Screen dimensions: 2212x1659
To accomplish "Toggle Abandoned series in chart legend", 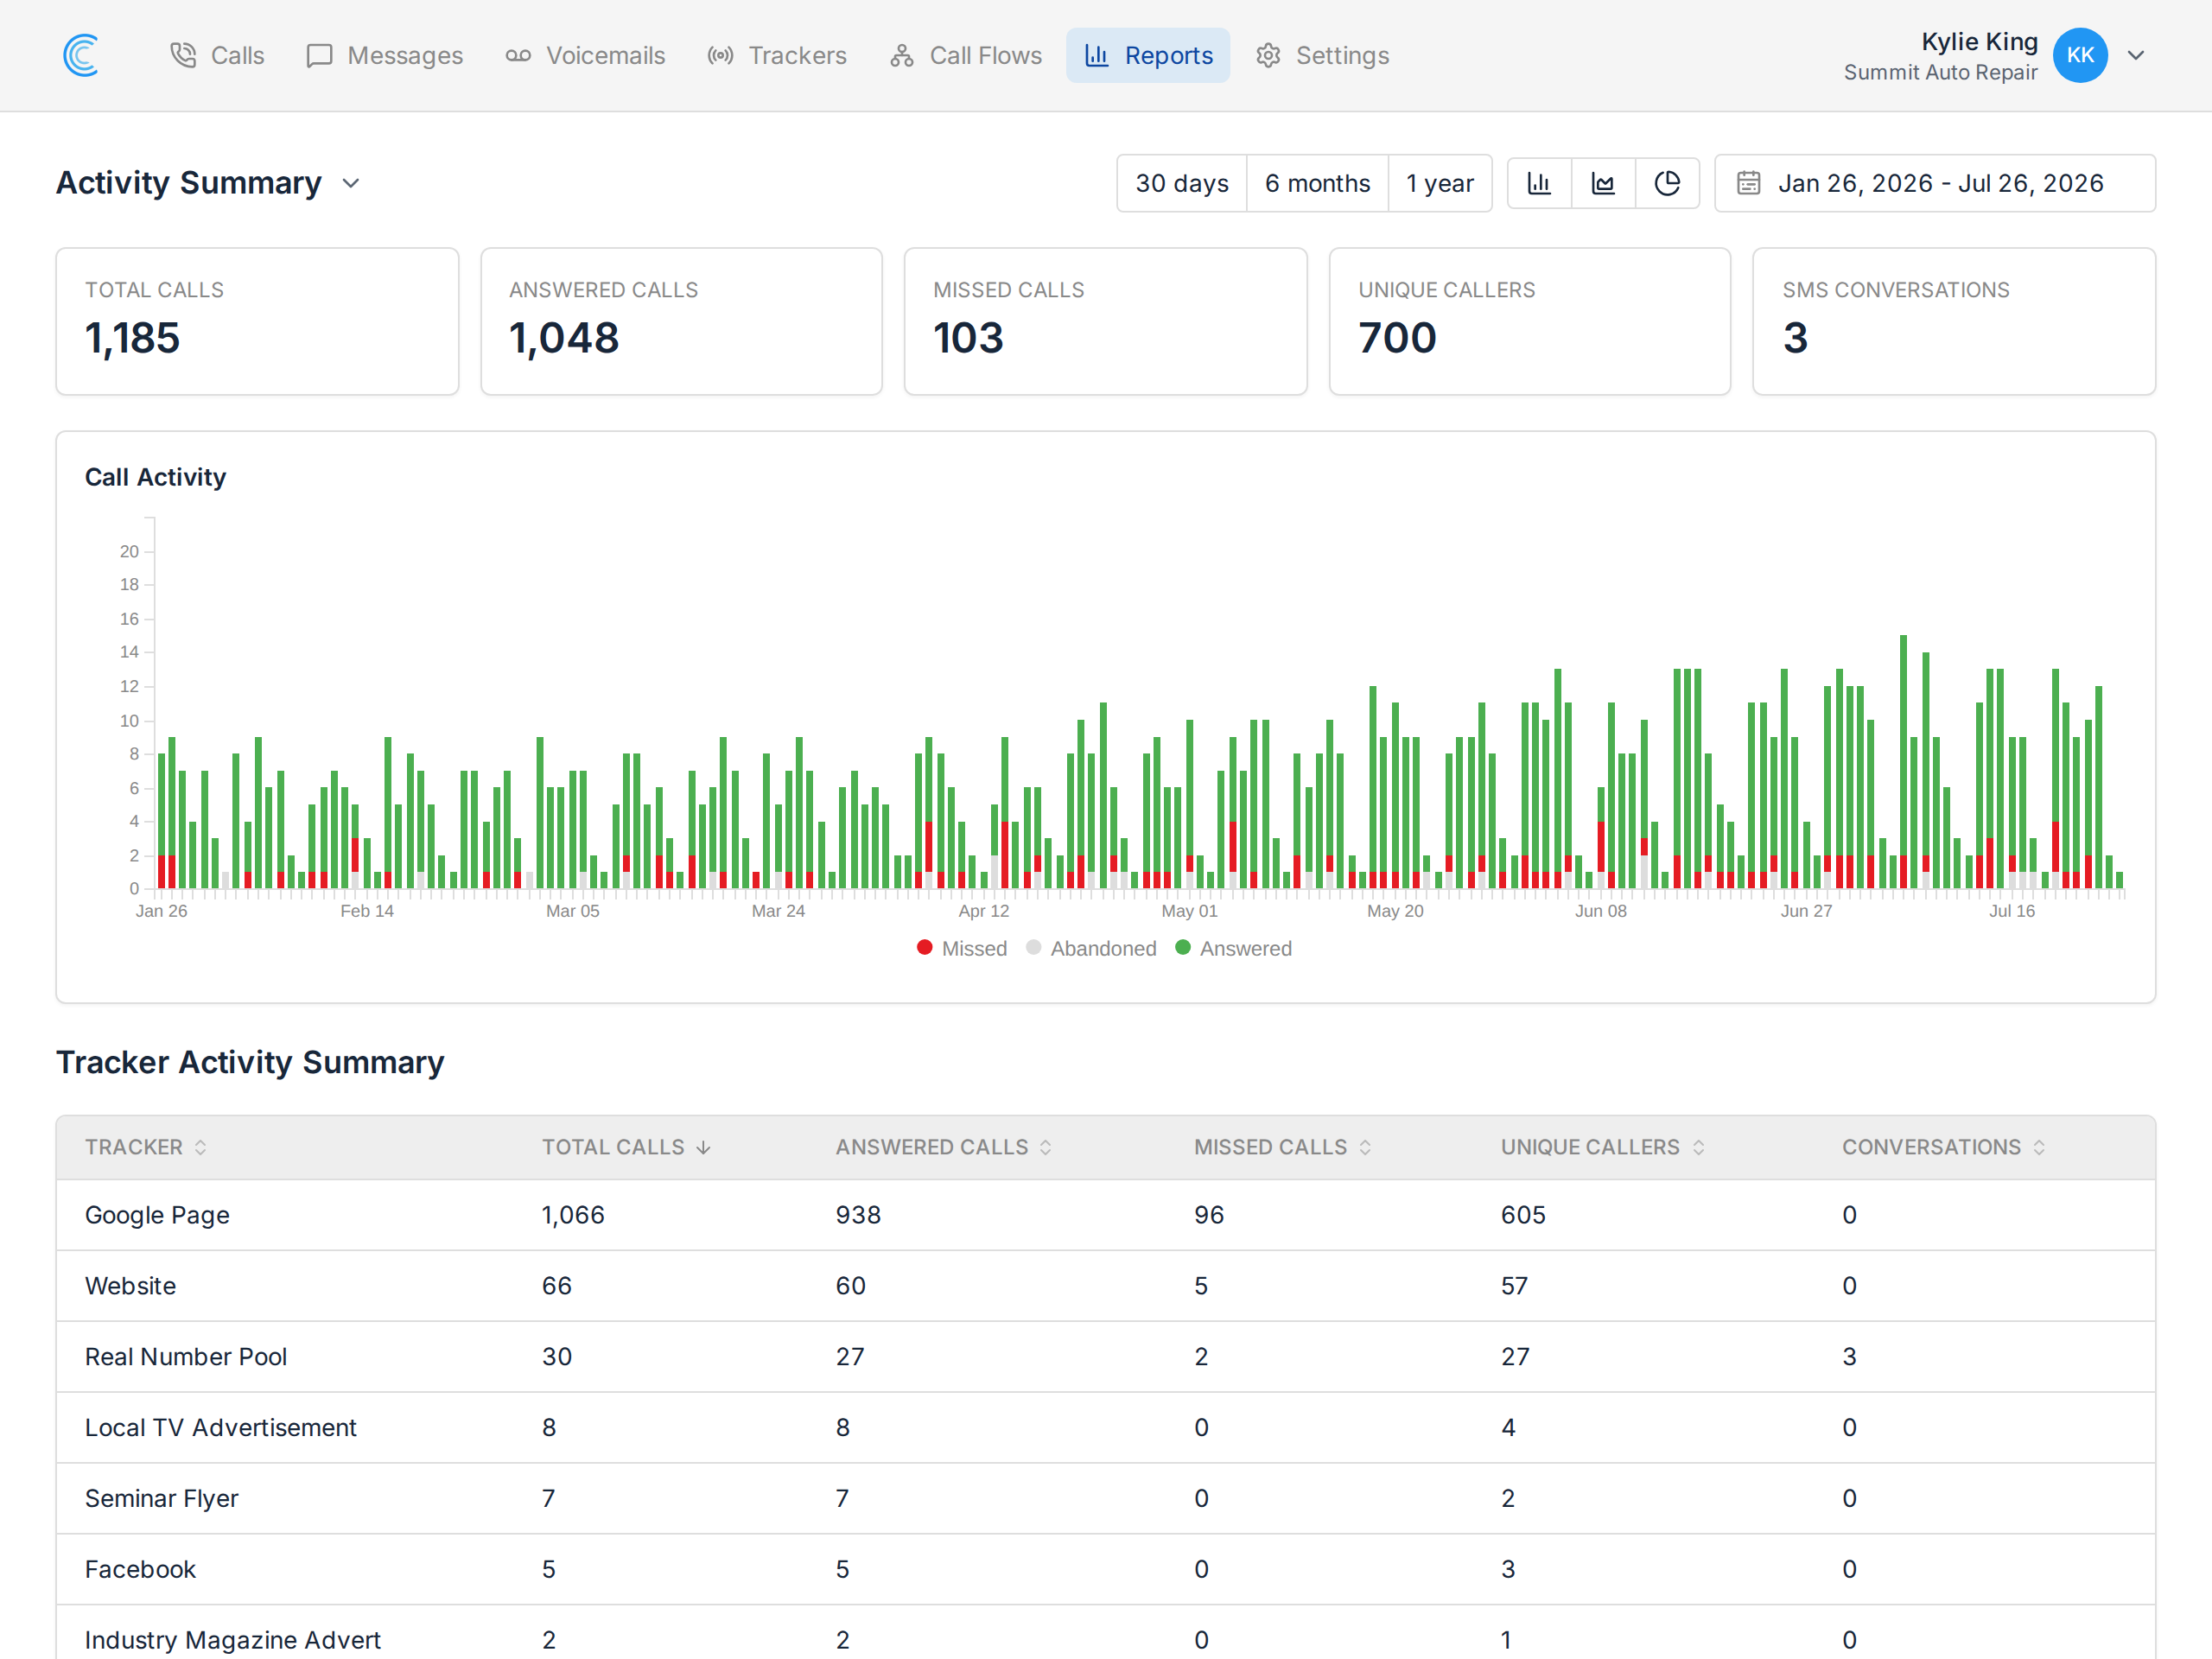I will pyautogui.click(x=1091, y=948).
